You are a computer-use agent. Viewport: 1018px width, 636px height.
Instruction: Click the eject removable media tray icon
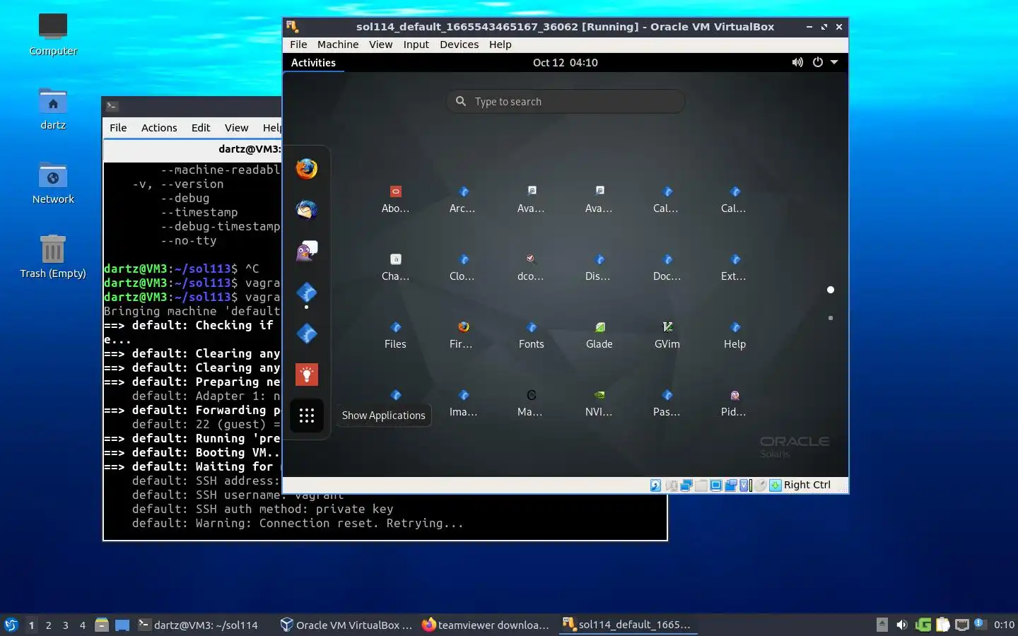882,625
